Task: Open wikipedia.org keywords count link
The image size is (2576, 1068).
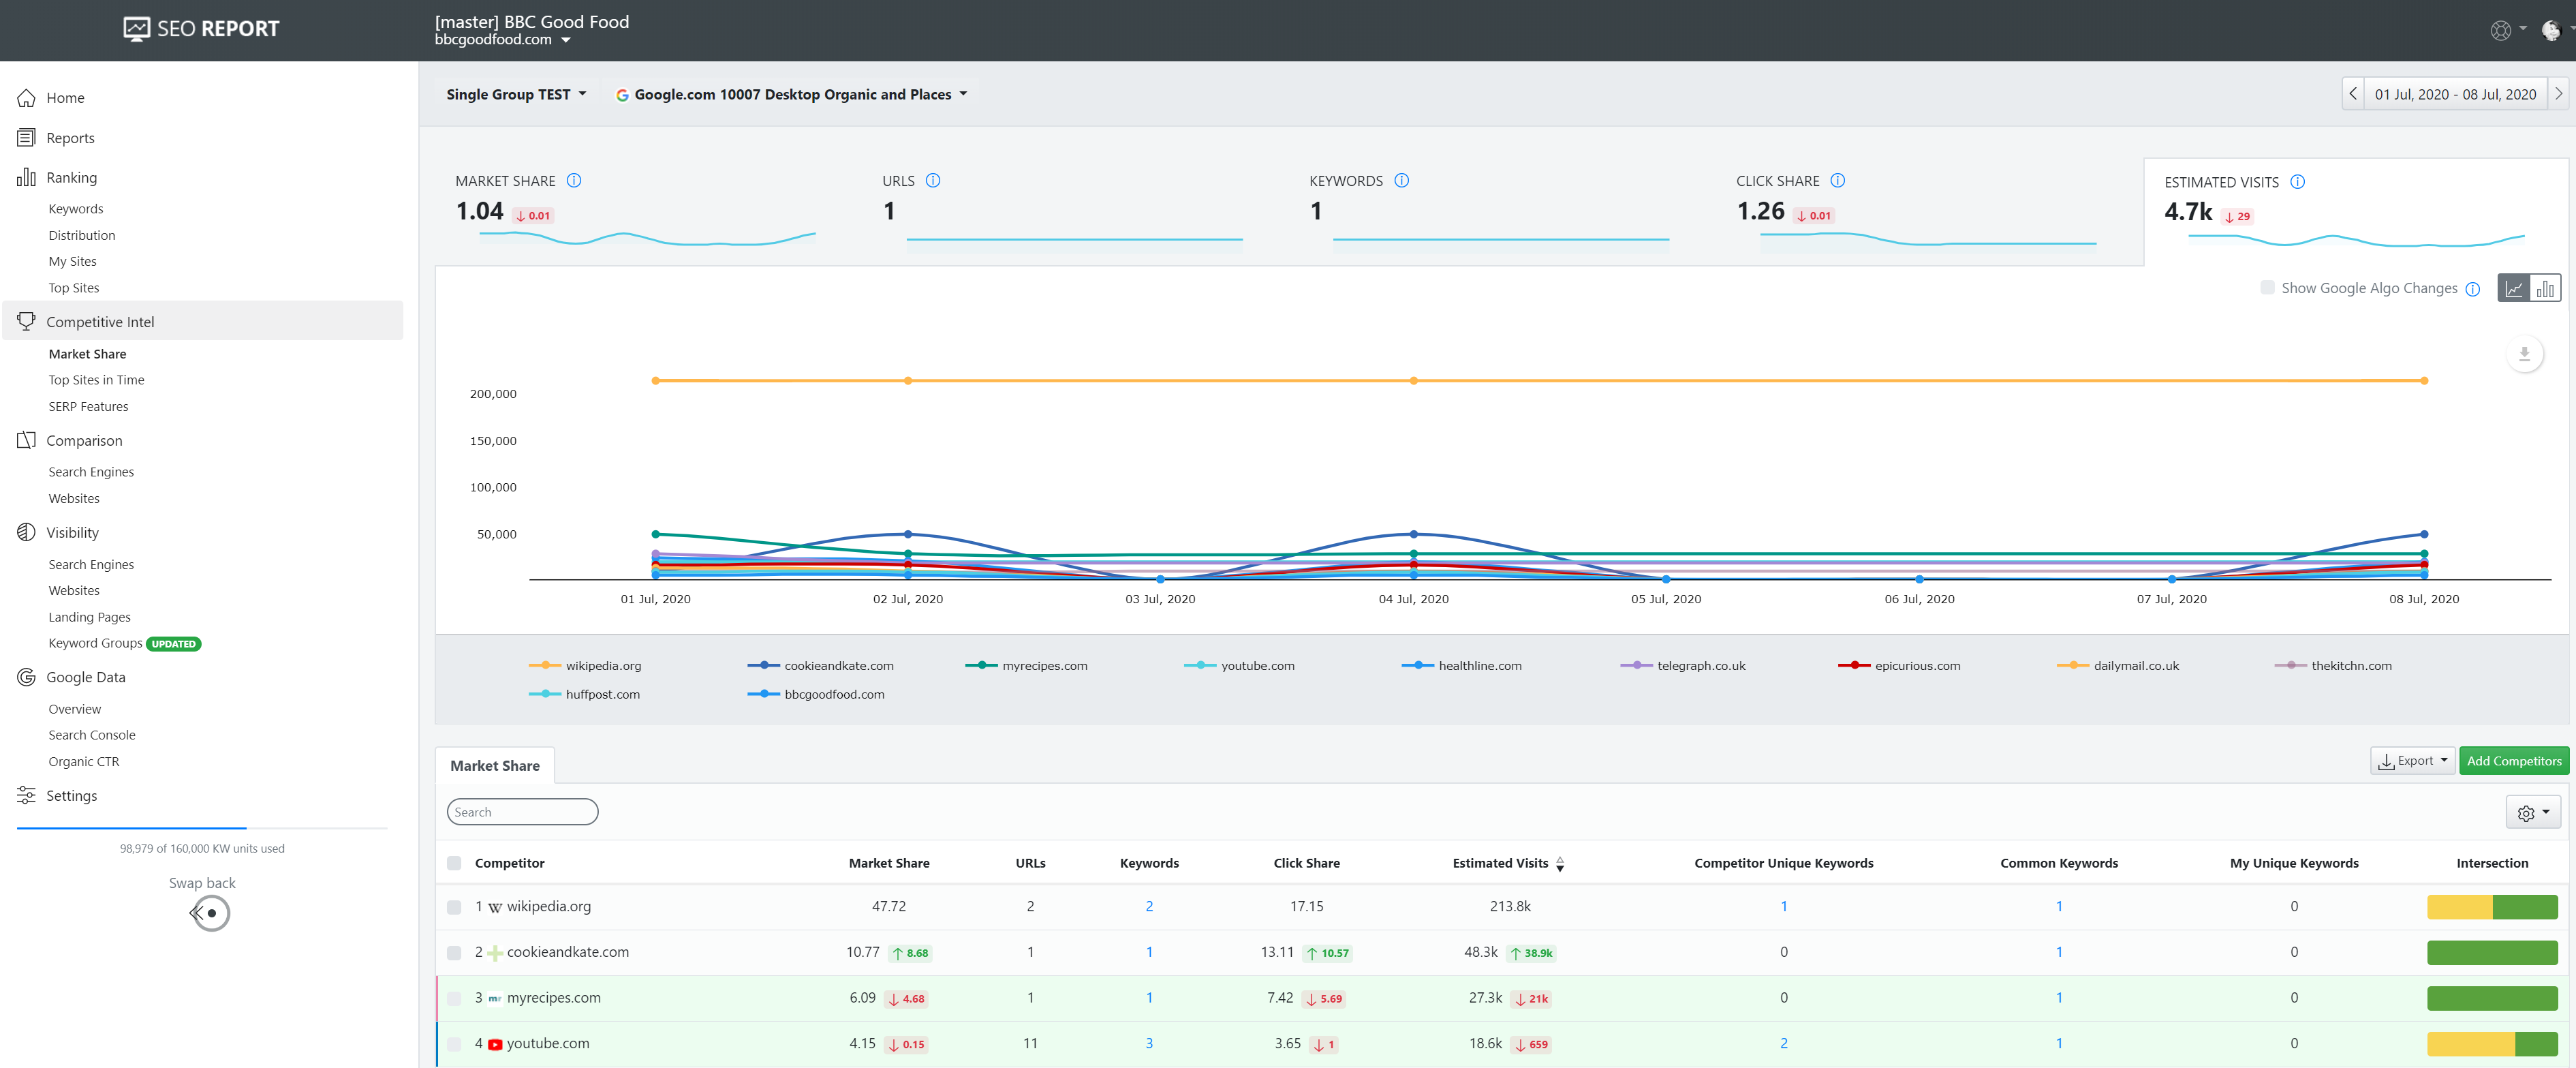Action: [1149, 907]
